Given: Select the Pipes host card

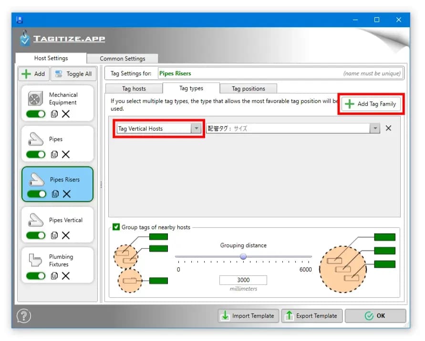Looking at the screenshot, I should [x=57, y=143].
